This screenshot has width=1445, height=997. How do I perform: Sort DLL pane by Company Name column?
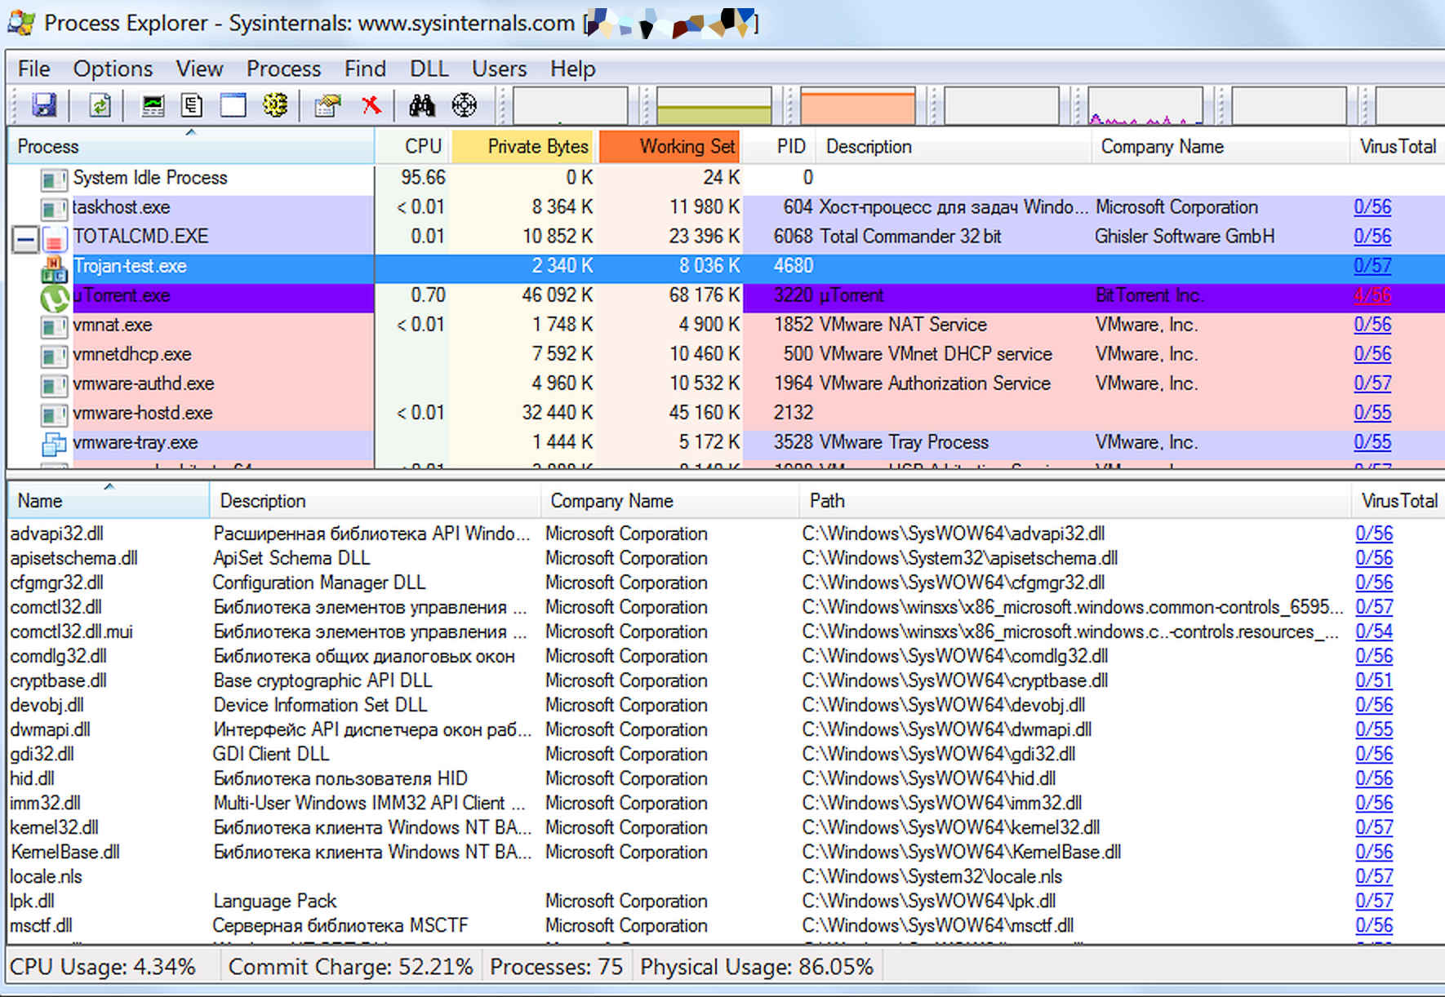[669, 501]
